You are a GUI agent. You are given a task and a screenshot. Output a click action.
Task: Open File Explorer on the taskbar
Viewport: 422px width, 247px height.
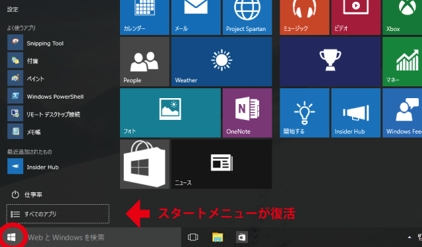tap(218, 237)
